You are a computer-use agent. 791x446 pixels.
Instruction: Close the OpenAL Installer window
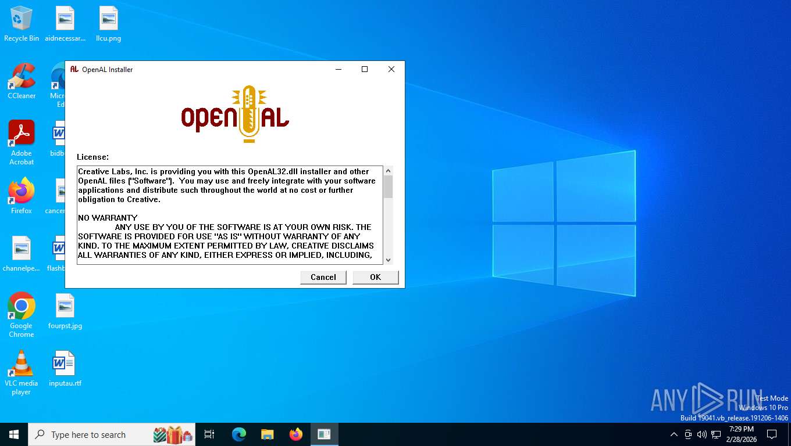click(x=391, y=69)
